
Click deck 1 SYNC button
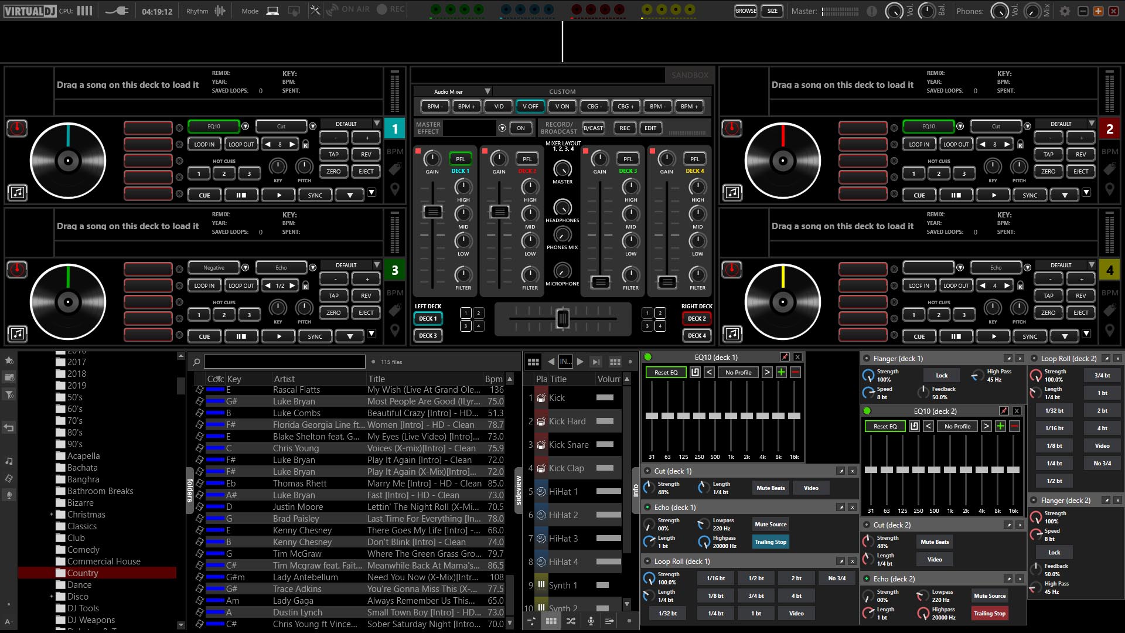(x=315, y=195)
